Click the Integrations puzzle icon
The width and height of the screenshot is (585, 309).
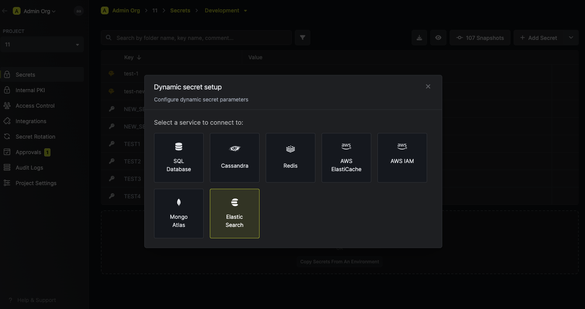7,121
